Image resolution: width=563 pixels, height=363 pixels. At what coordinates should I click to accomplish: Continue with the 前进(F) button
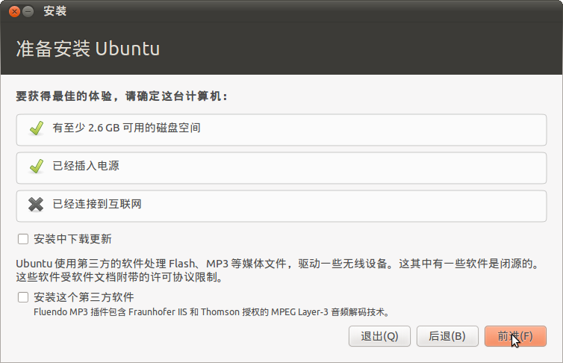pyautogui.click(x=516, y=336)
